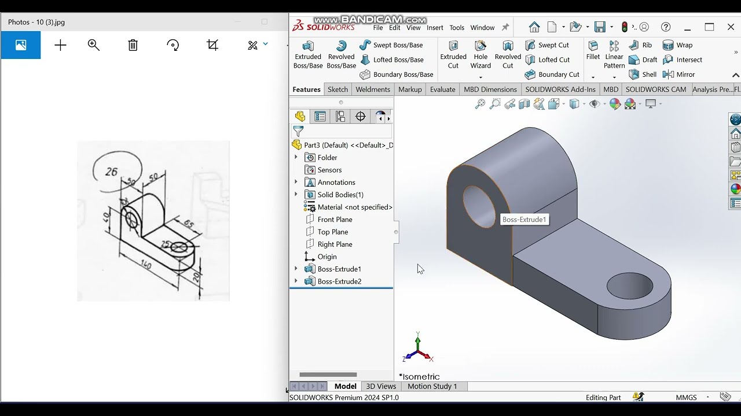
Task: Select the Intersect feature
Action: (682, 60)
